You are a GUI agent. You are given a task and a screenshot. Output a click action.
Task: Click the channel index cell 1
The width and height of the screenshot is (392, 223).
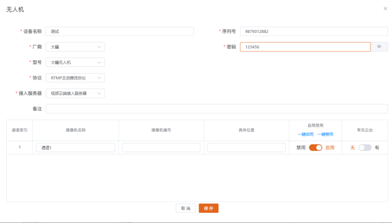[x=19, y=148]
